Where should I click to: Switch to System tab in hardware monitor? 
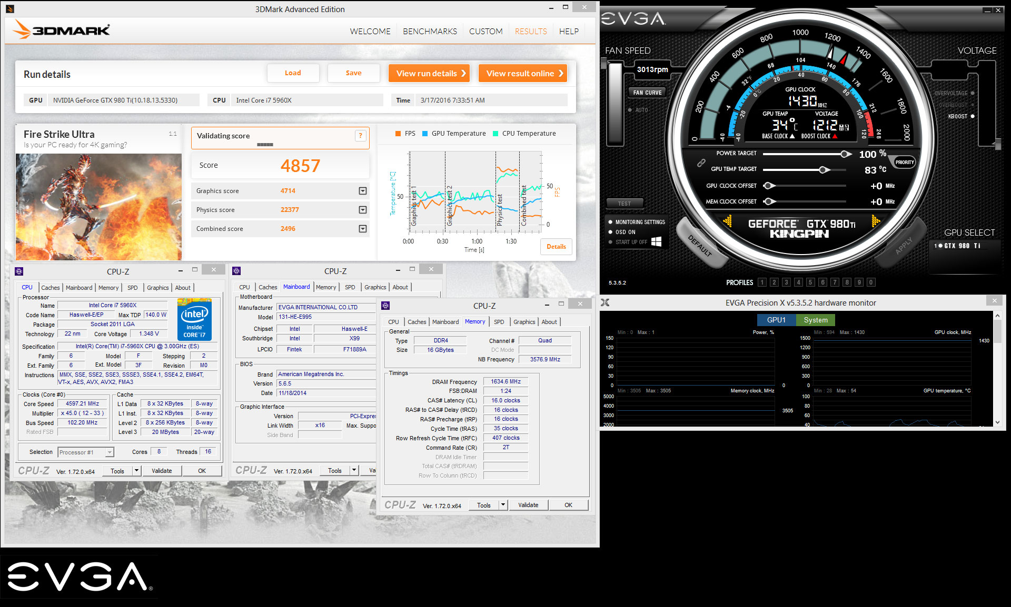pyautogui.click(x=815, y=320)
